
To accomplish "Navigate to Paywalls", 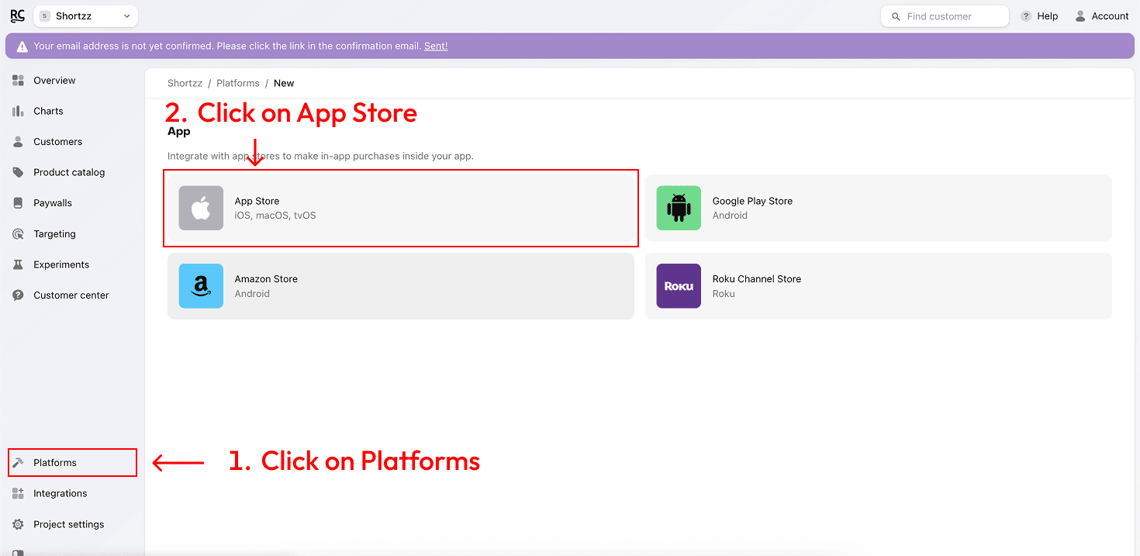I will point(53,203).
